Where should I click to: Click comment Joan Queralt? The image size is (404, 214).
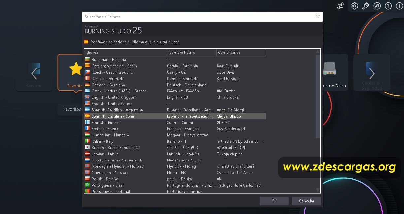(x=227, y=66)
